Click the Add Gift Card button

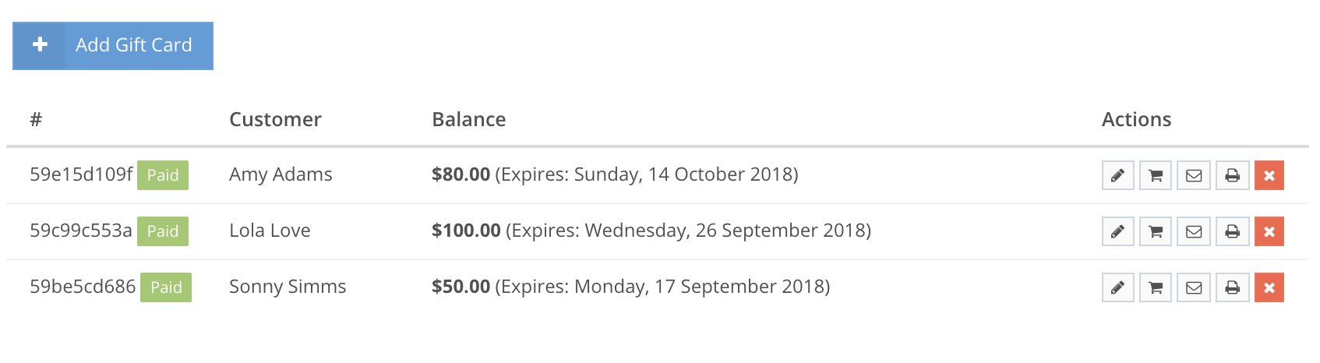click(113, 46)
